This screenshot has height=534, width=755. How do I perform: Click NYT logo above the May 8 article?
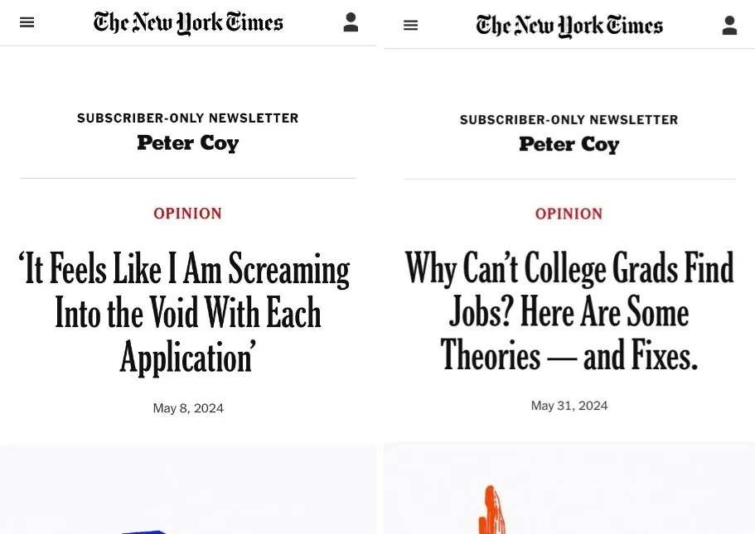(188, 22)
